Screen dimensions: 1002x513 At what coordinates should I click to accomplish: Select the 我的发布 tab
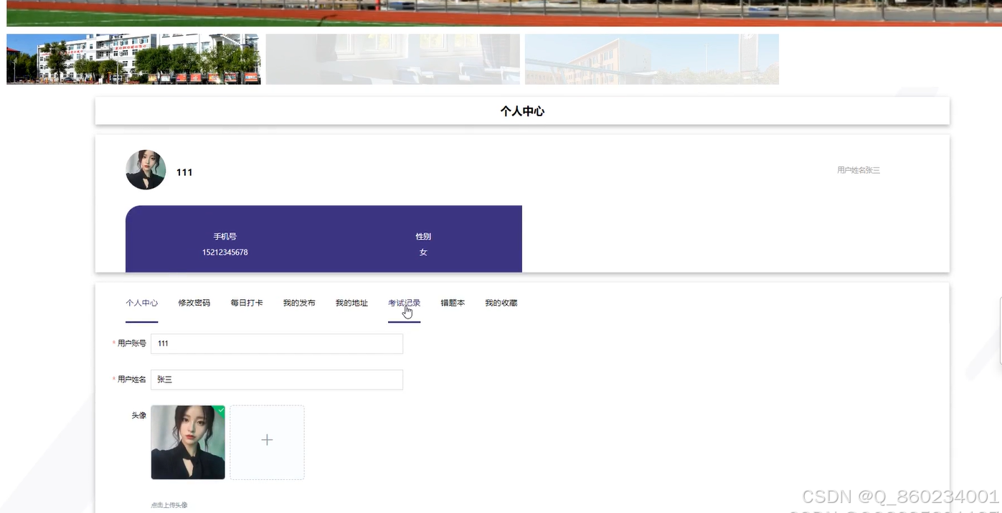click(x=298, y=303)
